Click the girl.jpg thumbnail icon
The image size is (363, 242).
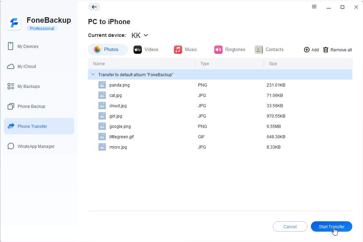pyautogui.click(x=102, y=116)
